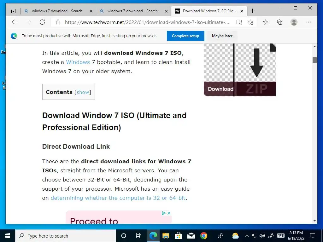This screenshot has height=242, width=323.
Task: Launch Google Chrome from taskbar
Action: (x=204, y=236)
